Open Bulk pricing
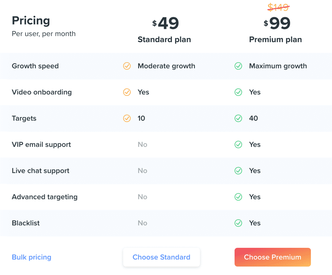 (x=31, y=257)
